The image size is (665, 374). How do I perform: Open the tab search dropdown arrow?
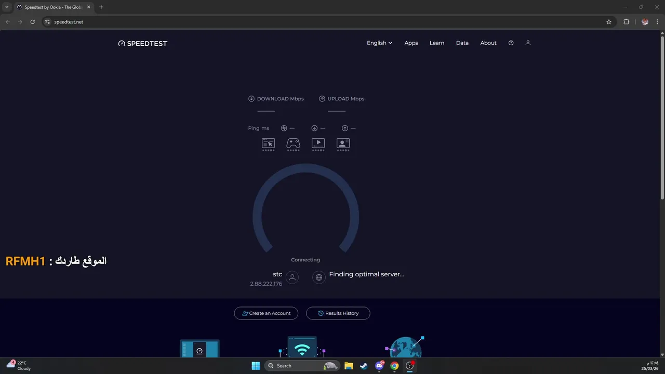[7, 7]
